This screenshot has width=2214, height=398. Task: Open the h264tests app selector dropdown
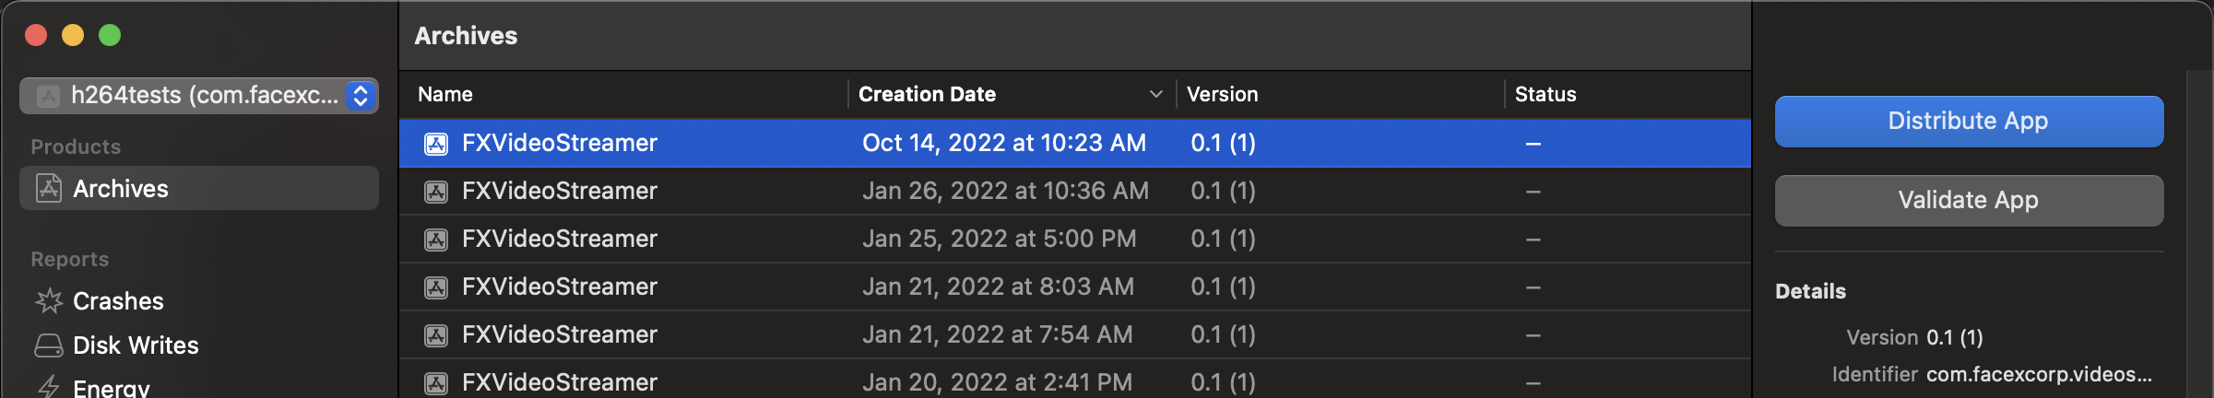[x=361, y=95]
